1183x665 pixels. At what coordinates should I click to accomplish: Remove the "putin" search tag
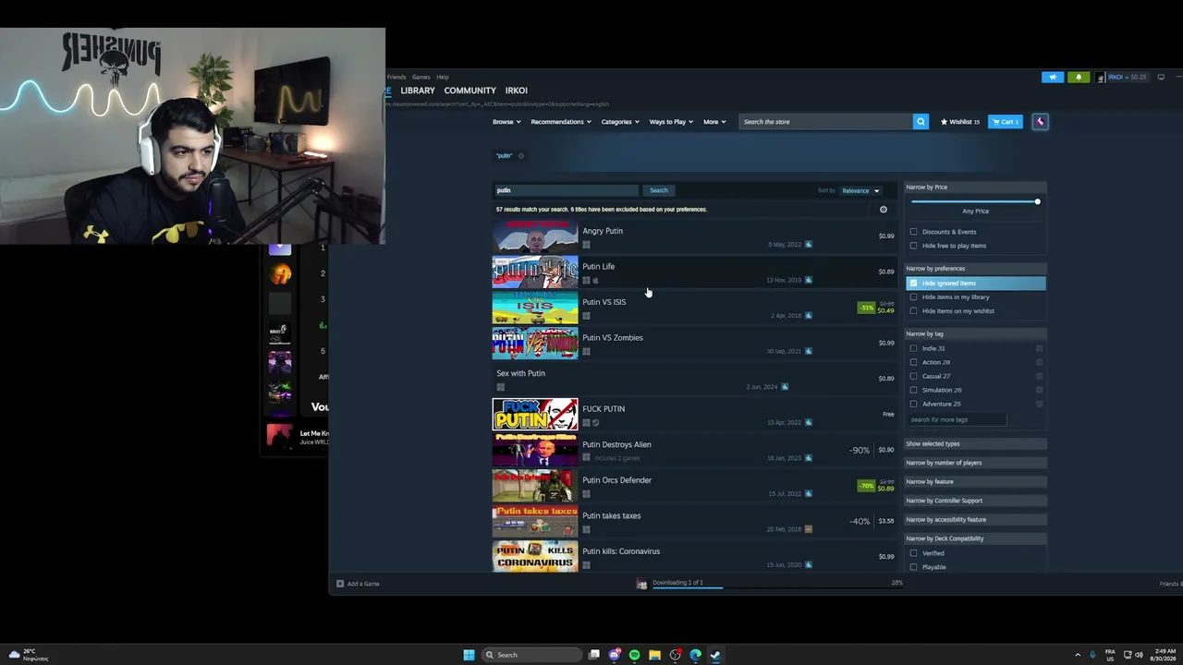click(520, 155)
